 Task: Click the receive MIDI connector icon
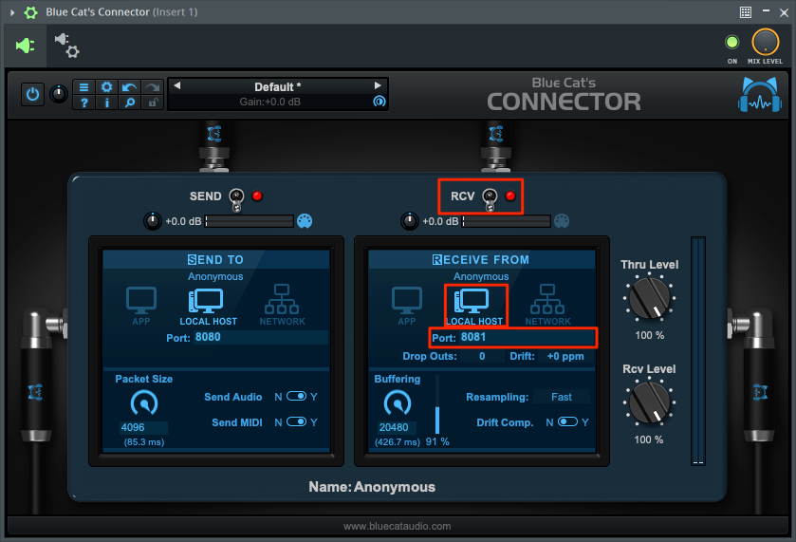tap(562, 221)
